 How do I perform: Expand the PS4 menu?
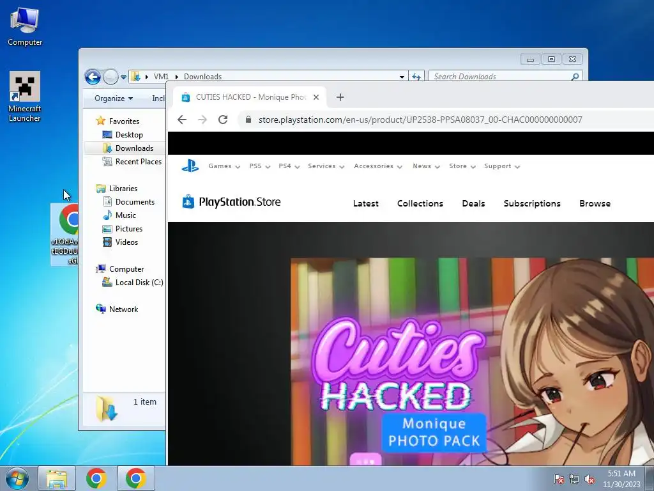[289, 166]
